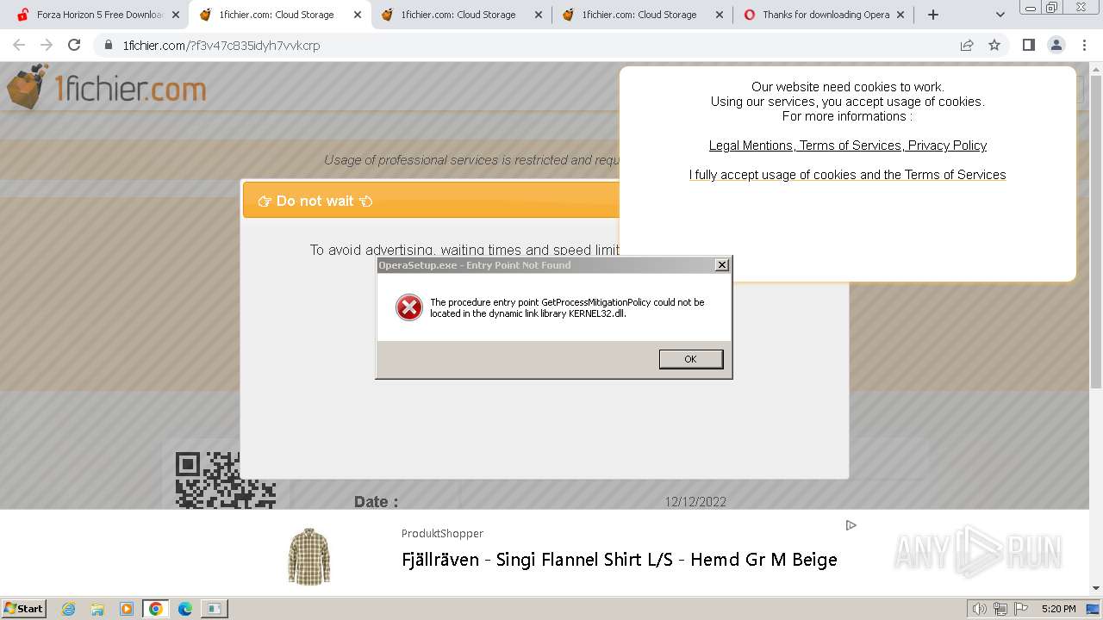Screen dimensions: 1103x620
Task: Reload the current page
Action: pyautogui.click(x=74, y=45)
